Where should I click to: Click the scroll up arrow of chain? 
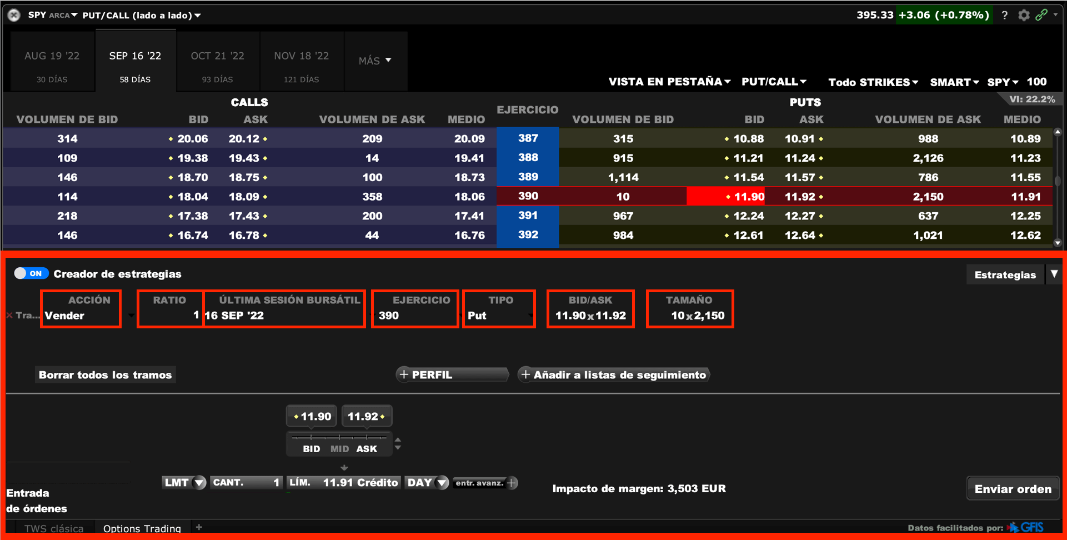point(1058,132)
